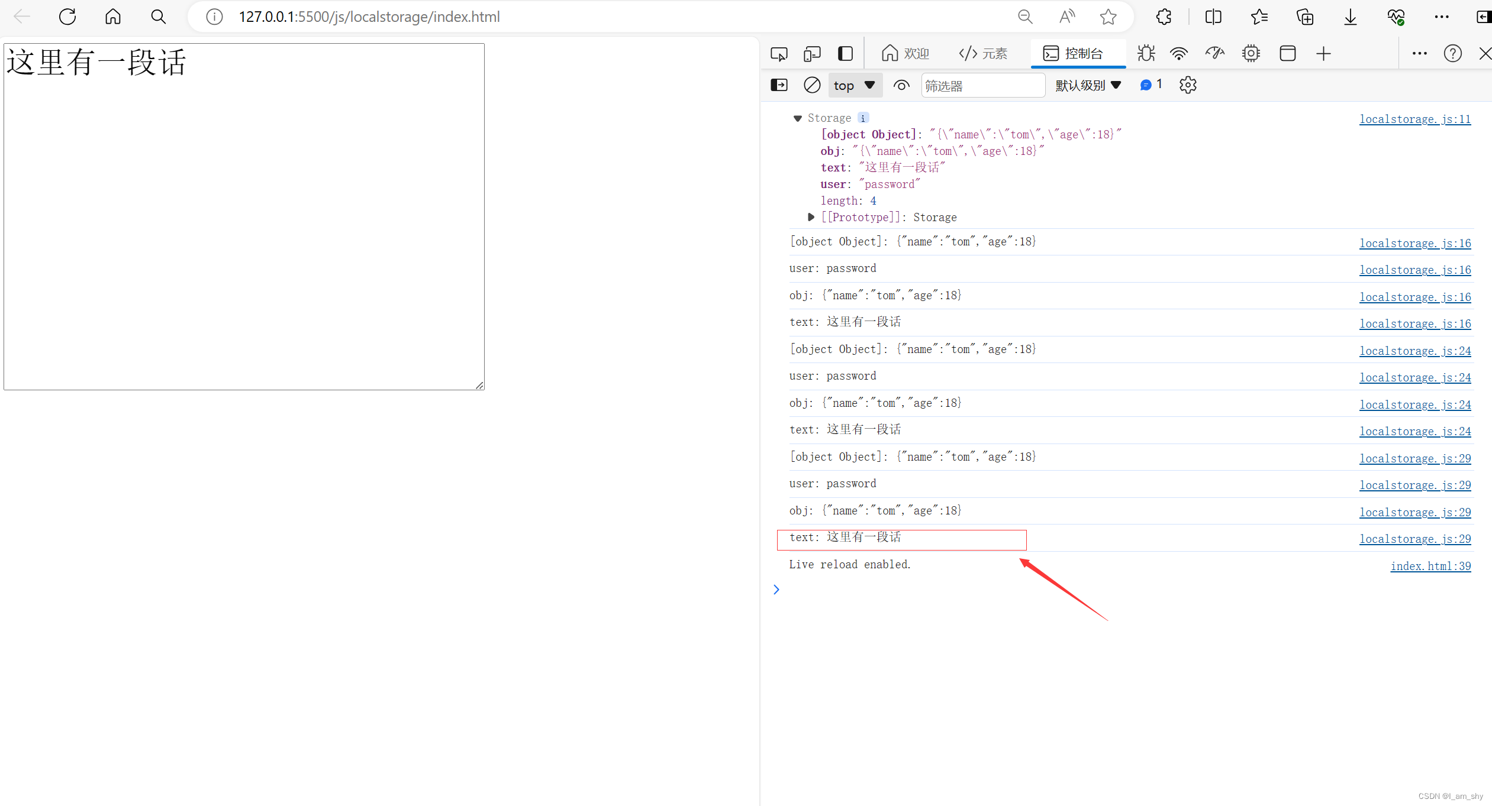
Task: Open the top context dropdown
Action: (x=854, y=85)
